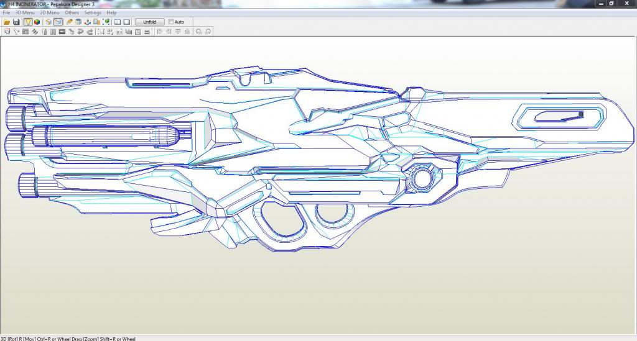Click the dark rectangle input-text icon

tap(62, 32)
